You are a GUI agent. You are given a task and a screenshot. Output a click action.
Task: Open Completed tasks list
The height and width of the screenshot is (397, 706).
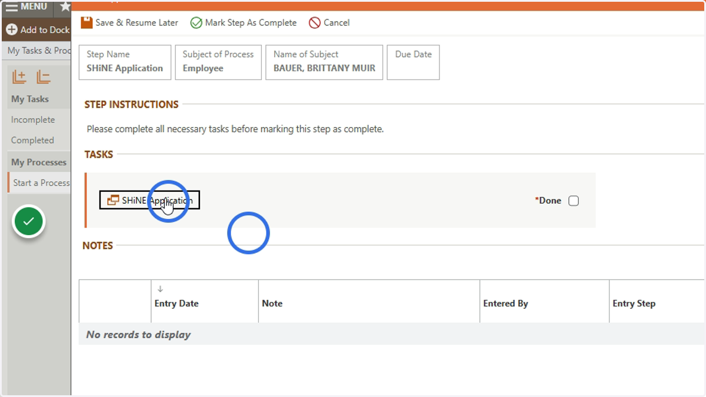pos(32,141)
